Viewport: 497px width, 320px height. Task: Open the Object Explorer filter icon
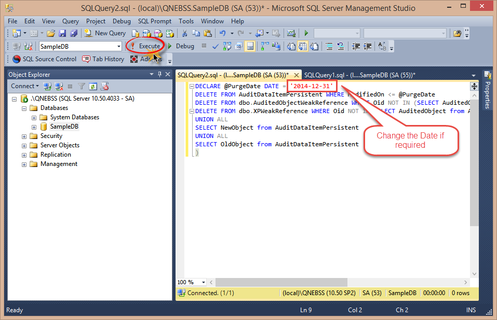pyautogui.click(x=80, y=86)
